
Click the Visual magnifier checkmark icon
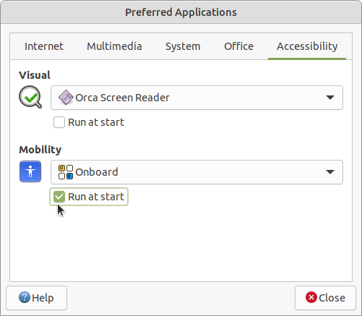coord(30,97)
